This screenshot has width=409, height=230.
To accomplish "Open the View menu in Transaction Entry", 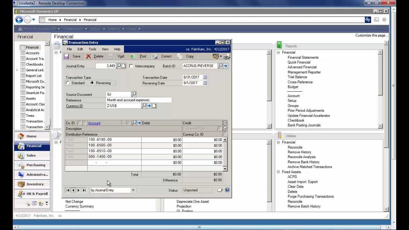I will (105, 49).
